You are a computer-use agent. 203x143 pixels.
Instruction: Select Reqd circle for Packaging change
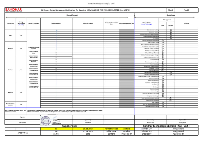pos(163,70)
